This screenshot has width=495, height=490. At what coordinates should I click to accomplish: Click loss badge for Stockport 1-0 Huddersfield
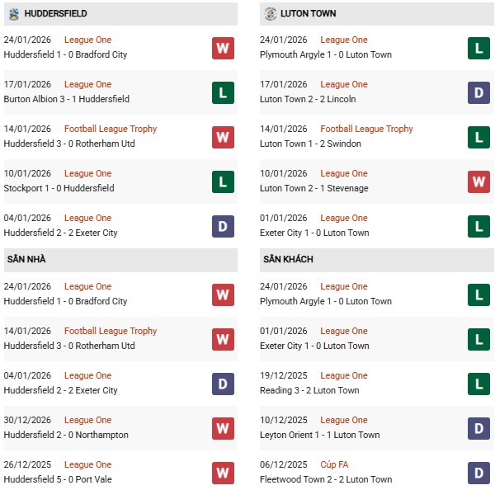coord(223,181)
